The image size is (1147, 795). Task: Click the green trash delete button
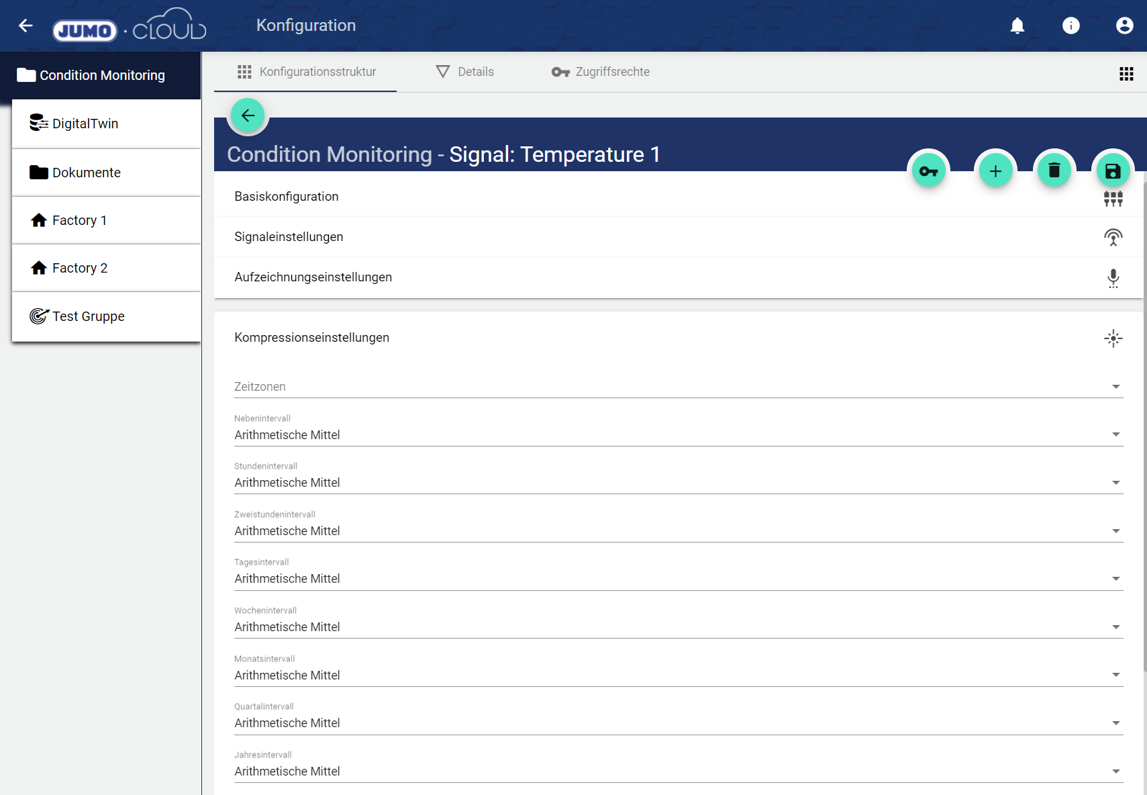[1054, 171]
